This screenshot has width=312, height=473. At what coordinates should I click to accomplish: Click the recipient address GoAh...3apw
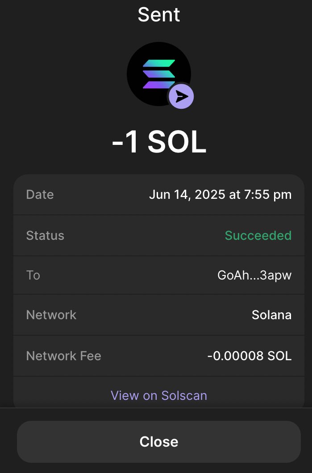254,275
